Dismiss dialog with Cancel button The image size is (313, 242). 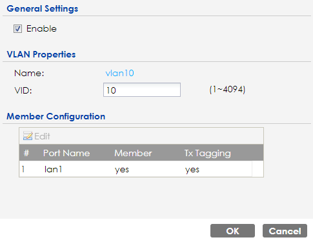(x=285, y=231)
